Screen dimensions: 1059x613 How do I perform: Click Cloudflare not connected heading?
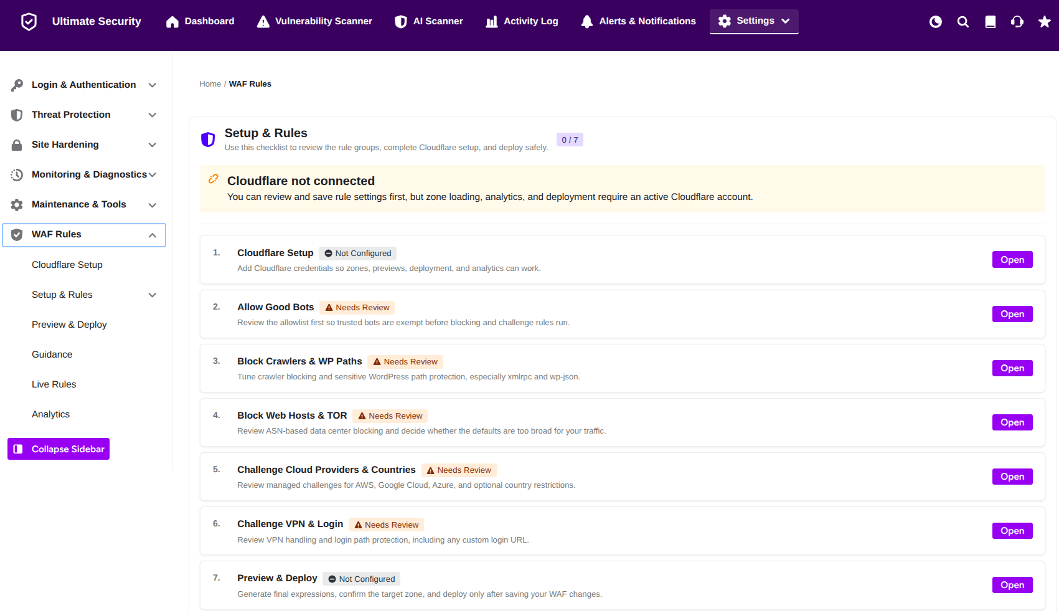click(301, 181)
